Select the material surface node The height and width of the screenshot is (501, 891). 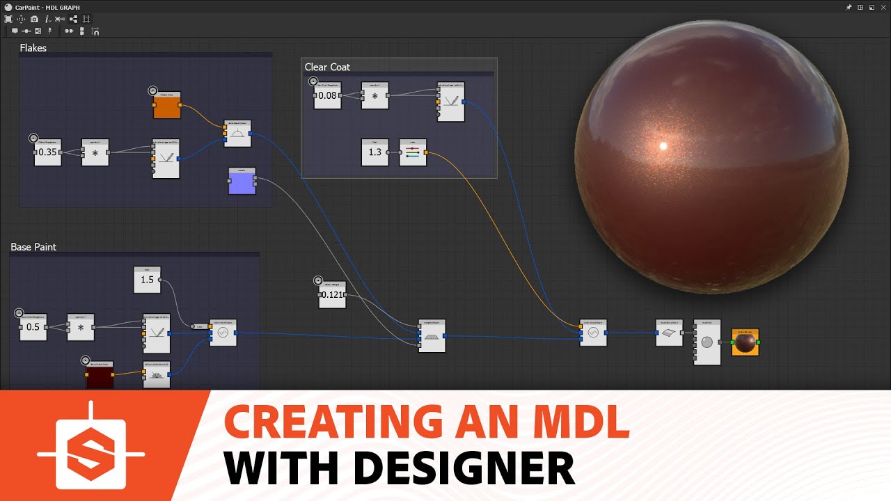pyautogui.click(x=670, y=333)
